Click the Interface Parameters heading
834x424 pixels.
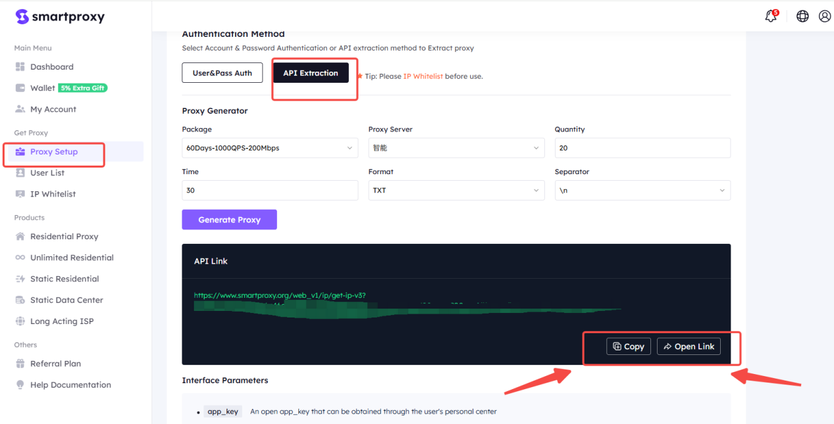225,380
